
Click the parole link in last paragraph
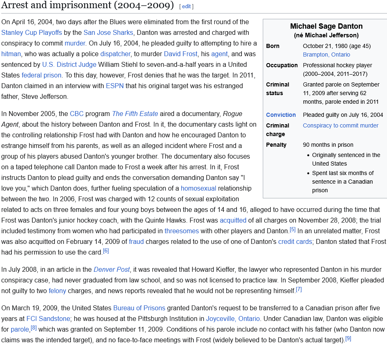point(20,329)
